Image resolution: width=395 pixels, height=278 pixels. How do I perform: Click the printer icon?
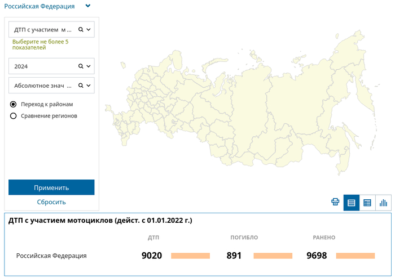click(335, 202)
